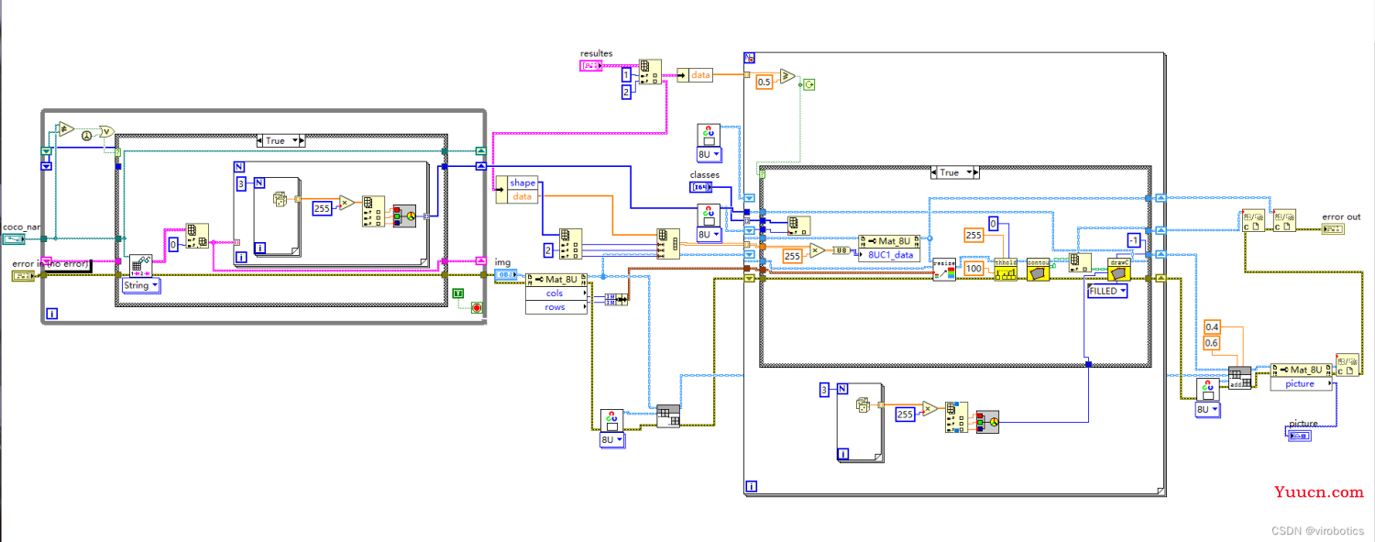1375x542 pixels.
Task: Open the String type dropdown
Action: click(x=141, y=285)
